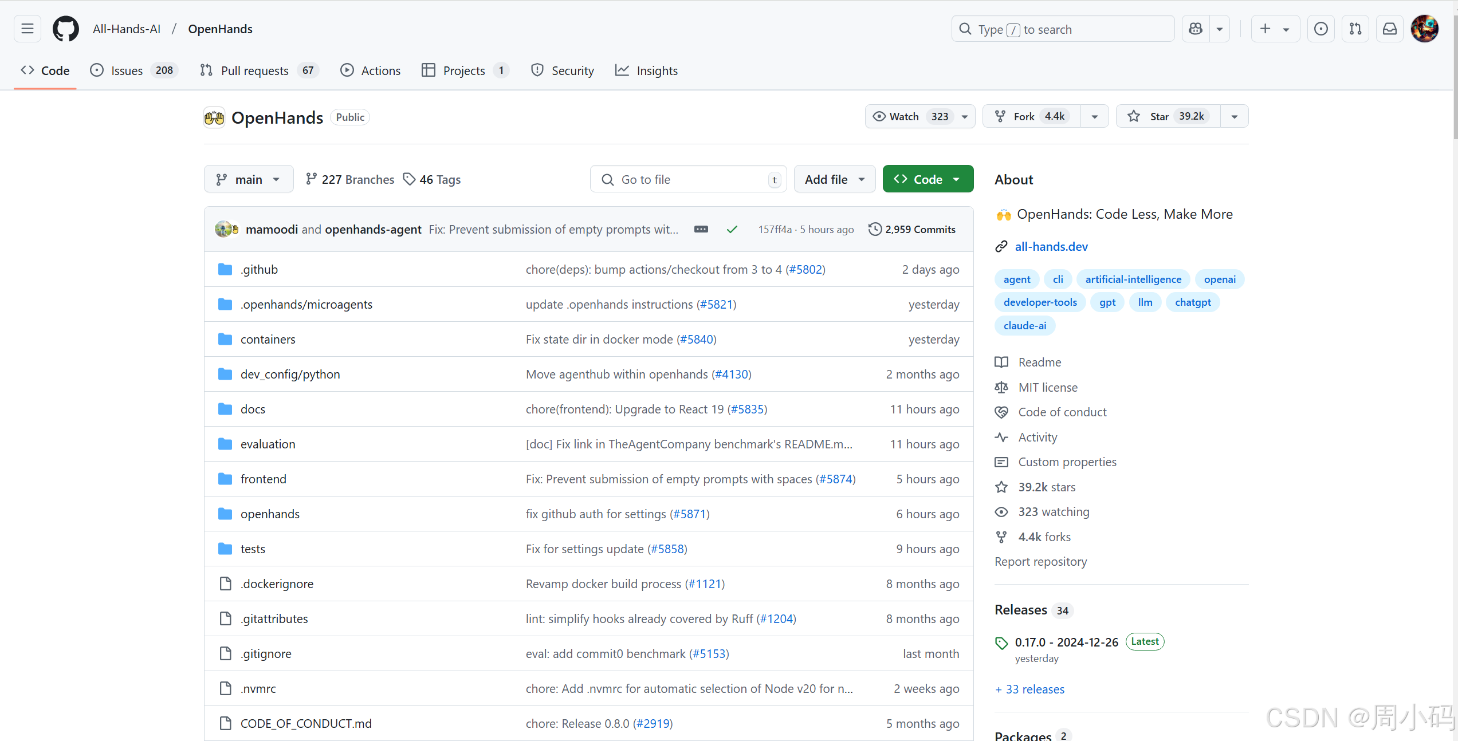View 46 Tags

[432, 179]
